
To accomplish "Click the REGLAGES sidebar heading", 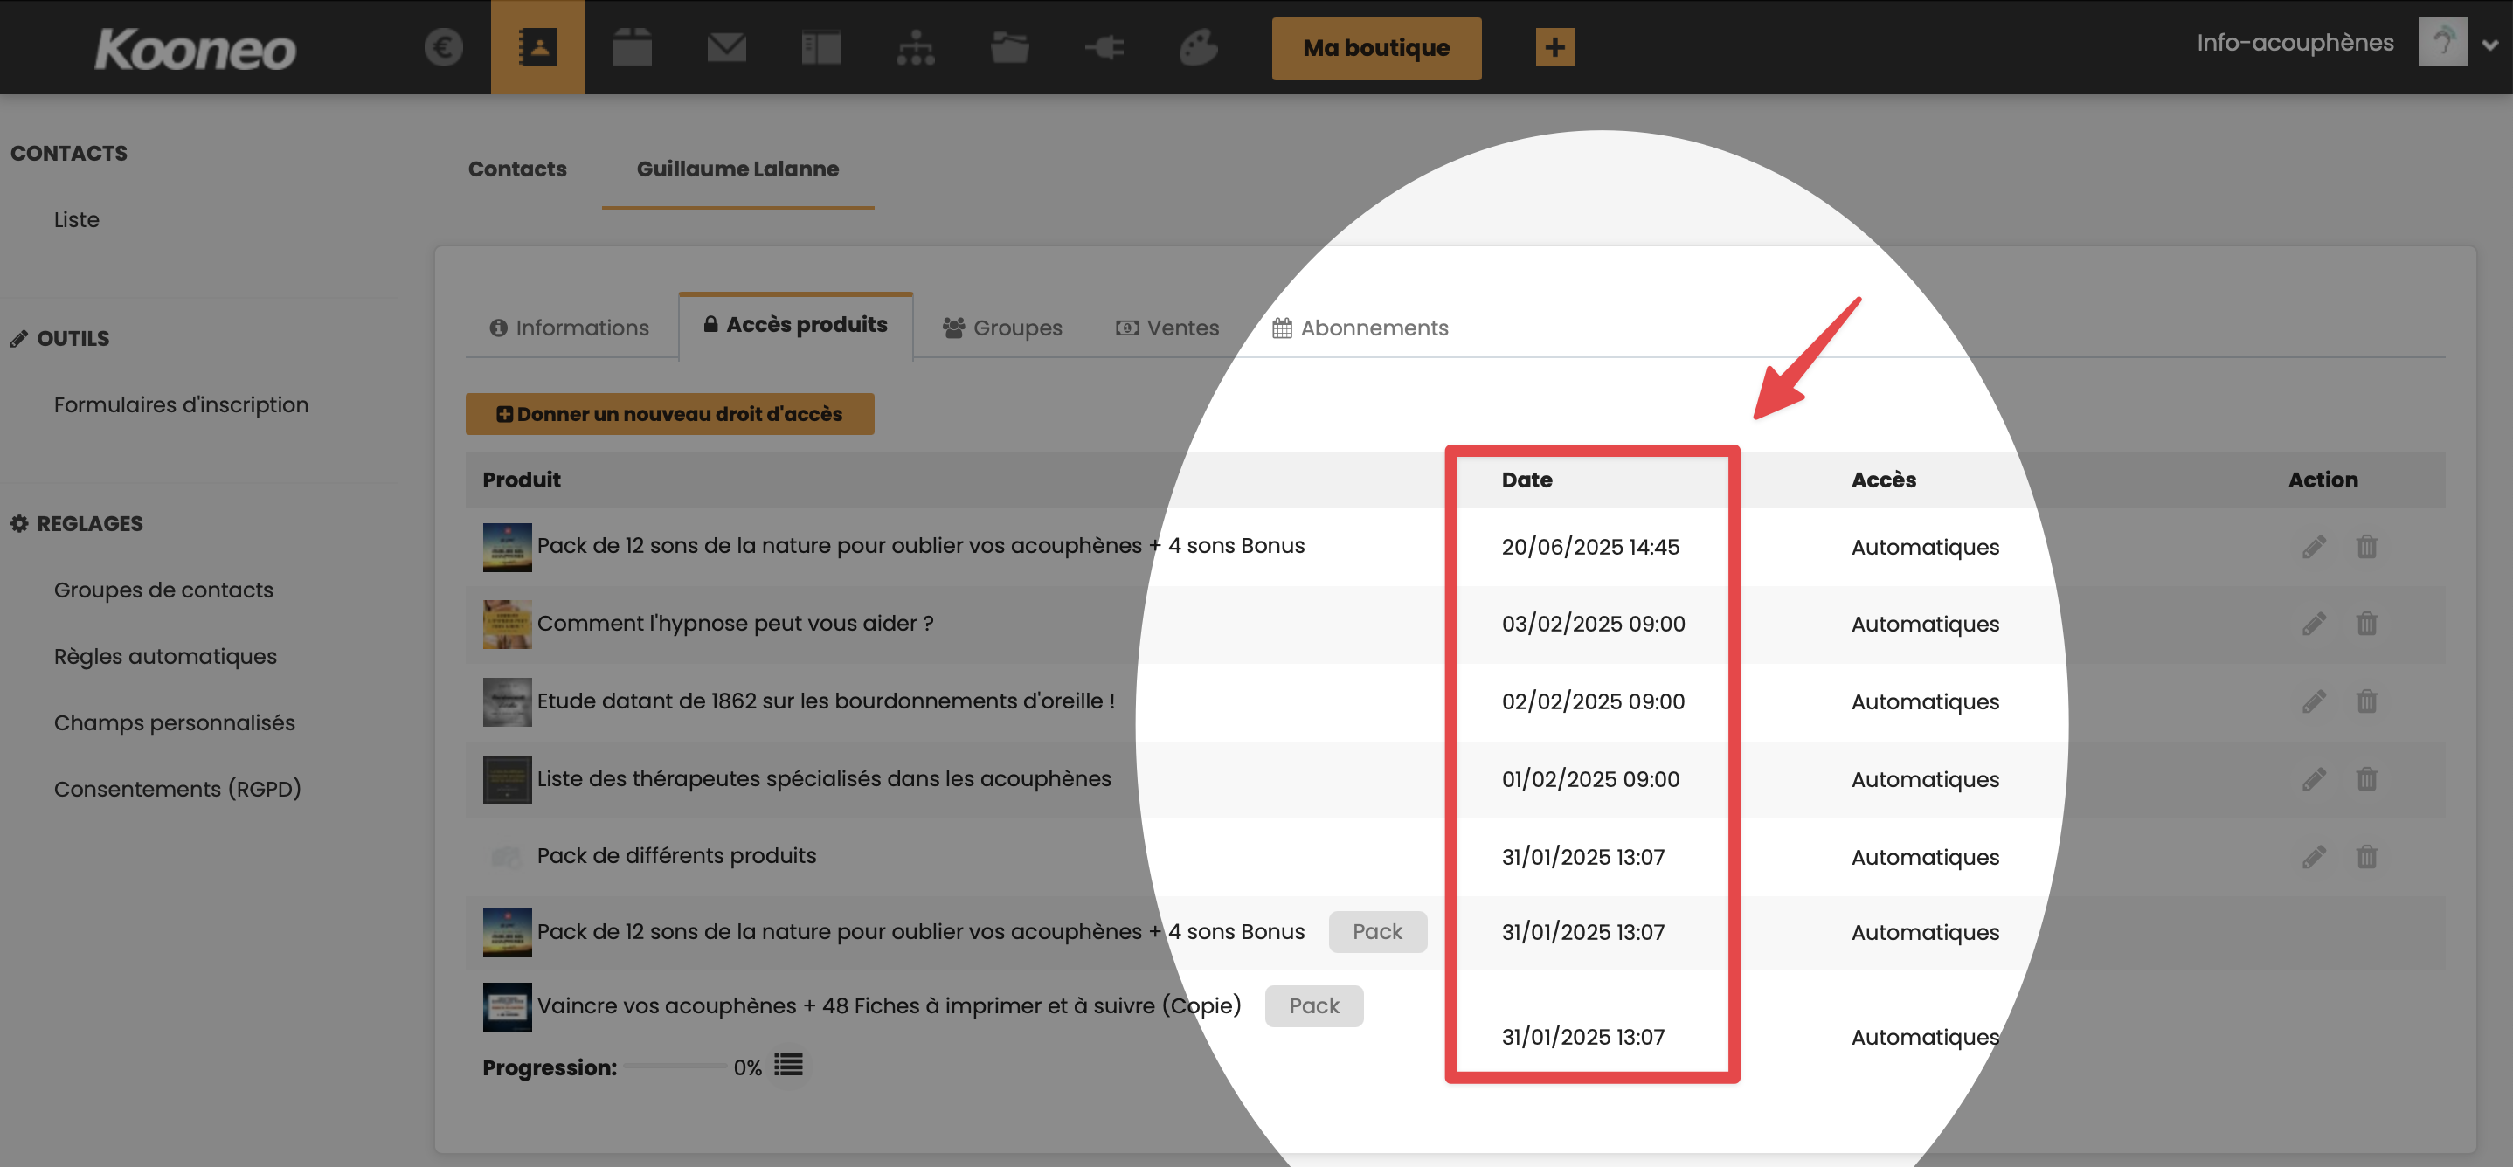I will tap(77, 523).
